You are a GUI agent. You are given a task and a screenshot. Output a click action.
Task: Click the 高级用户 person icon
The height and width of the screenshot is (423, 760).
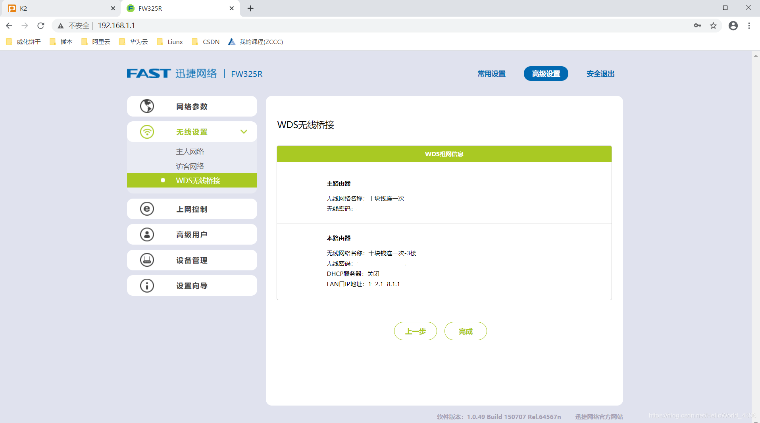coord(147,234)
